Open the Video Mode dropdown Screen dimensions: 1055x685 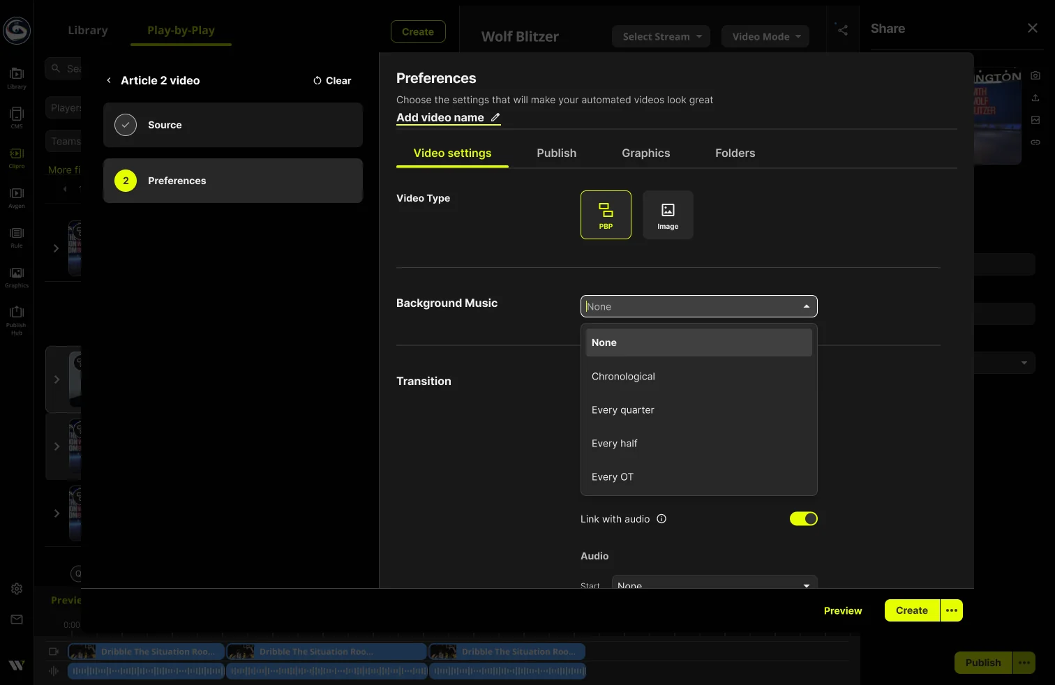[x=765, y=36]
